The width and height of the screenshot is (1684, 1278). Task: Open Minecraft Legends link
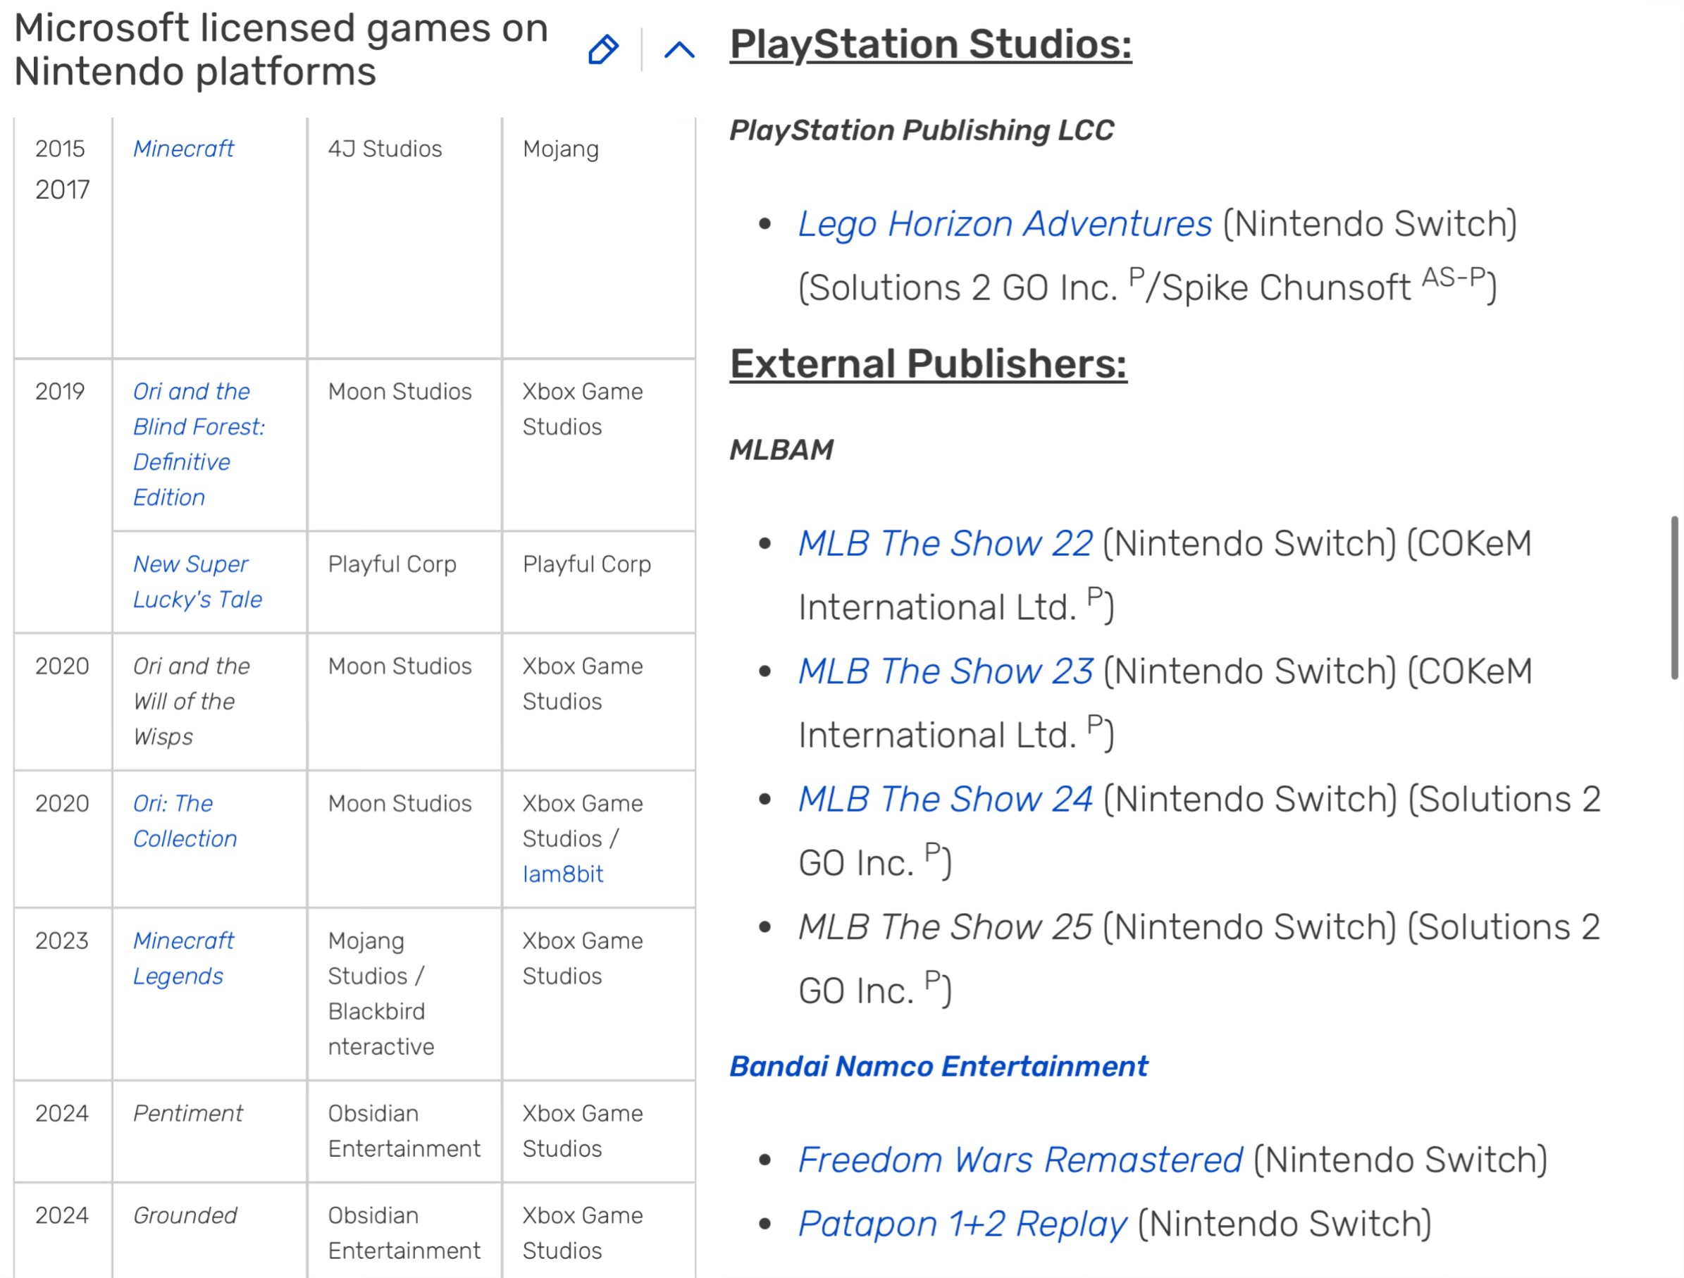[183, 958]
